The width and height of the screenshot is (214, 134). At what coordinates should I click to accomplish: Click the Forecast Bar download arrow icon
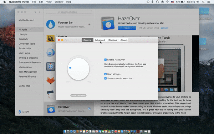pyautogui.click(x=89, y=24)
